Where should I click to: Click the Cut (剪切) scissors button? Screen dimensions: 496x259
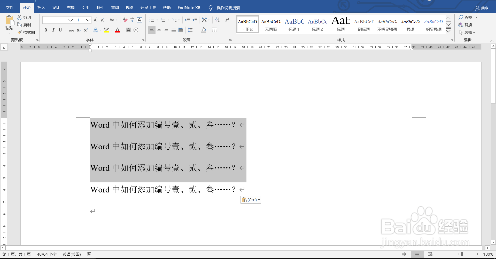point(24,17)
